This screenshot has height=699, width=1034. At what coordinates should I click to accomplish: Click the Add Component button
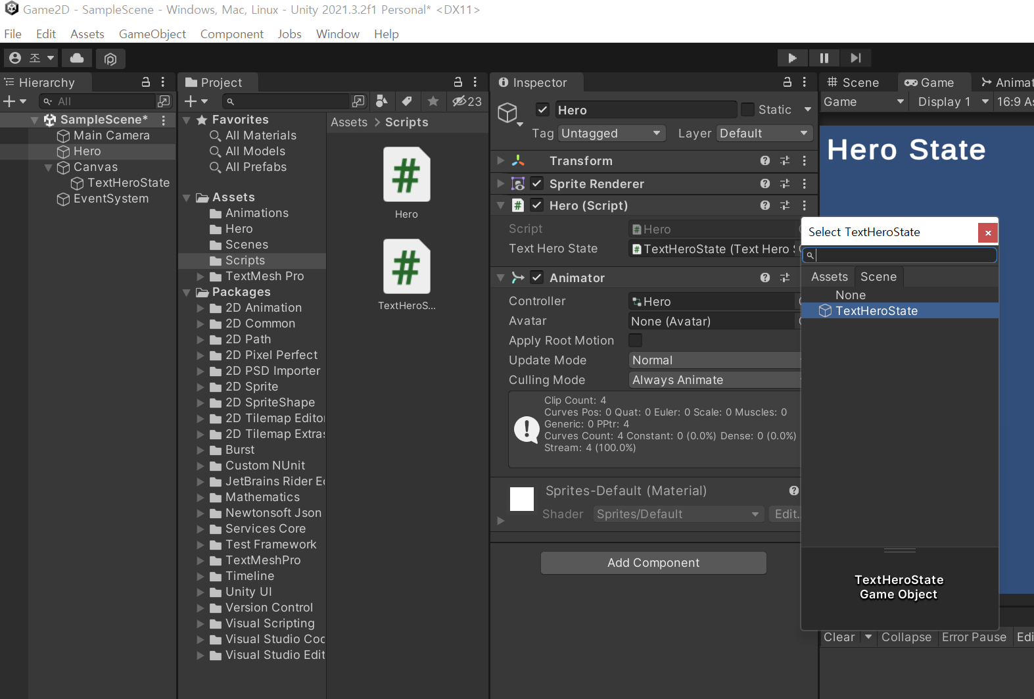[653, 563]
